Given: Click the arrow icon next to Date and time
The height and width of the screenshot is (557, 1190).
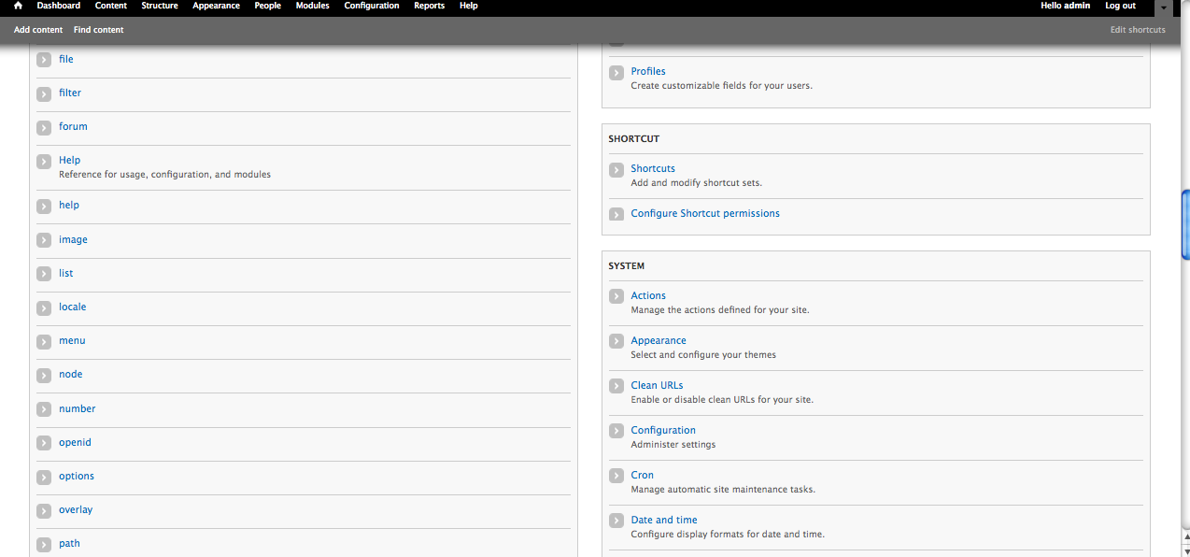Looking at the screenshot, I should click(616, 521).
